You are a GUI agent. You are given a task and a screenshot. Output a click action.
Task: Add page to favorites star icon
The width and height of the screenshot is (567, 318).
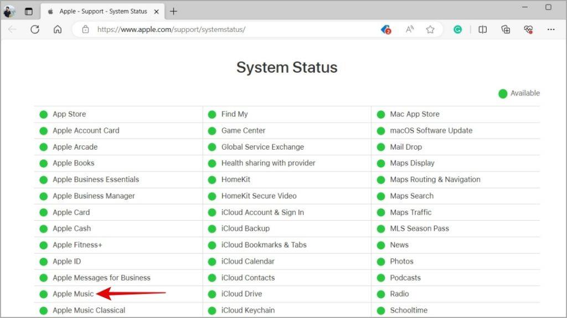(x=430, y=30)
